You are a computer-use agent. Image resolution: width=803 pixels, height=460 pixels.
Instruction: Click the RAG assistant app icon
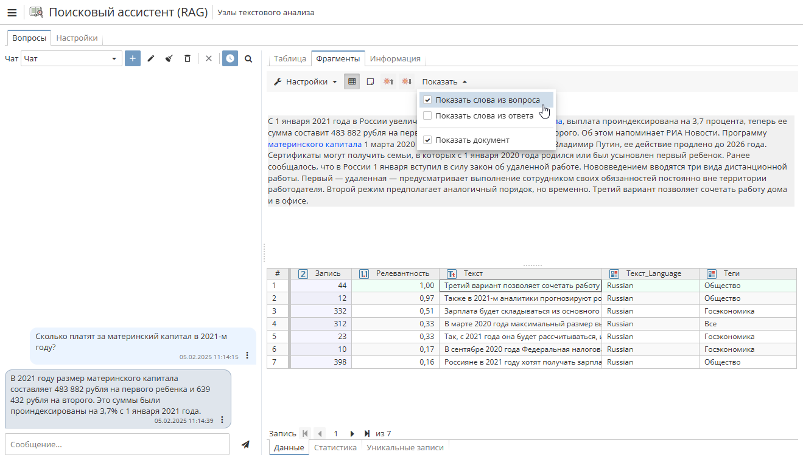pyautogui.click(x=36, y=12)
